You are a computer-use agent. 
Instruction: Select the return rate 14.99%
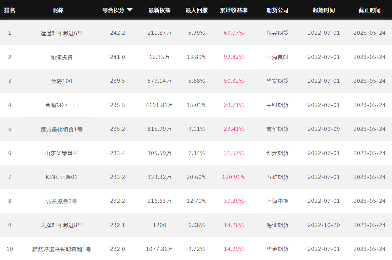point(234,249)
